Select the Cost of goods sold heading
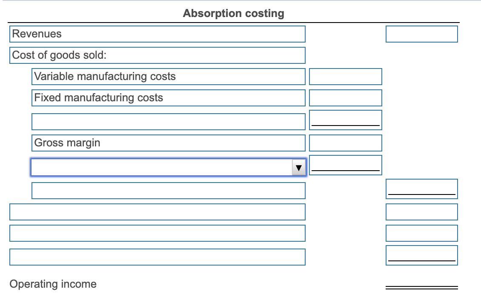The width and height of the screenshot is (481, 303). [x=157, y=55]
